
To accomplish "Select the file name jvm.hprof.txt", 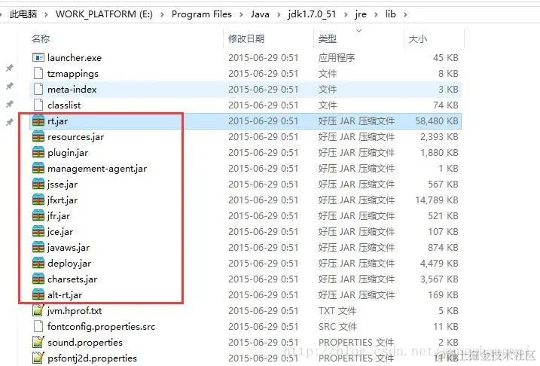I will pos(75,311).
